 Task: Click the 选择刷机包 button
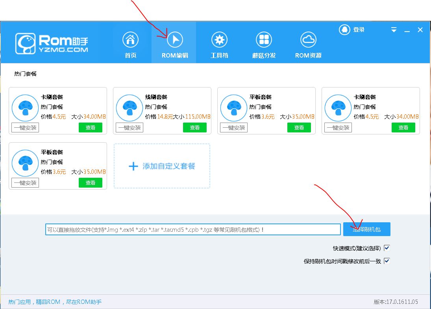point(366,229)
